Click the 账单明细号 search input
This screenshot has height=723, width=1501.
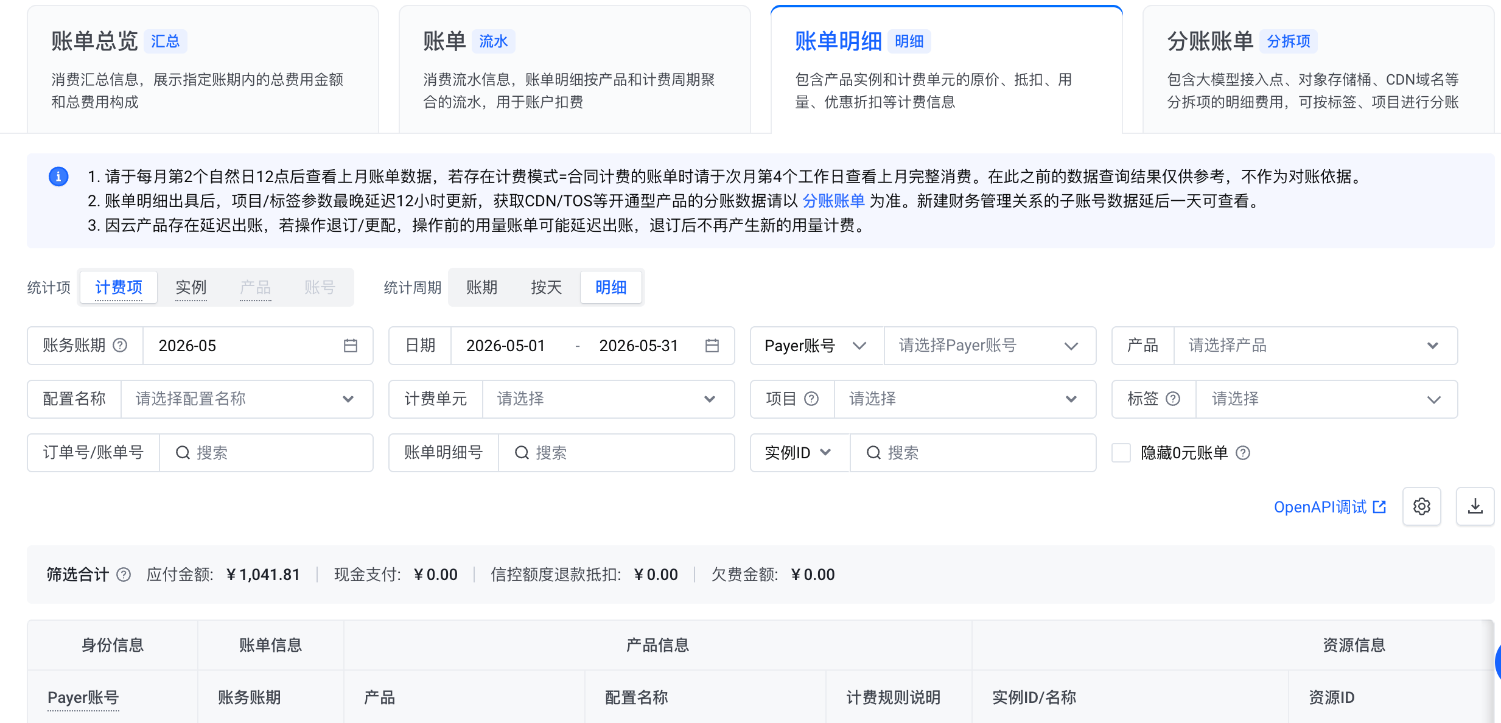616,452
